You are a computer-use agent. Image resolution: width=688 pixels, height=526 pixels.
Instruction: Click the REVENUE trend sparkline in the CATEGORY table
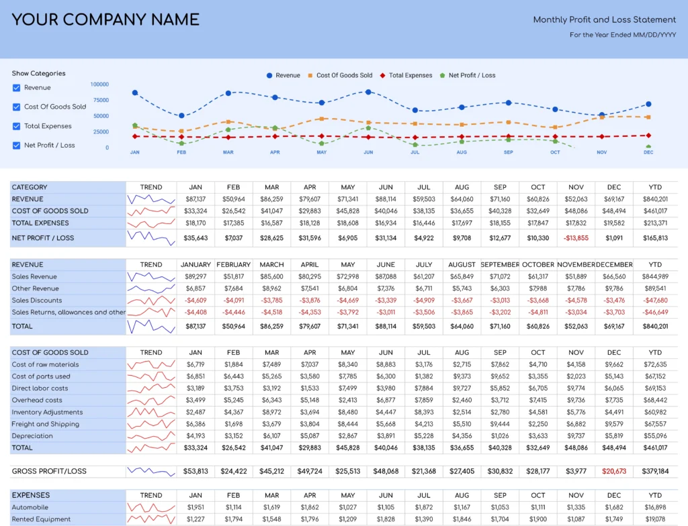(151, 199)
